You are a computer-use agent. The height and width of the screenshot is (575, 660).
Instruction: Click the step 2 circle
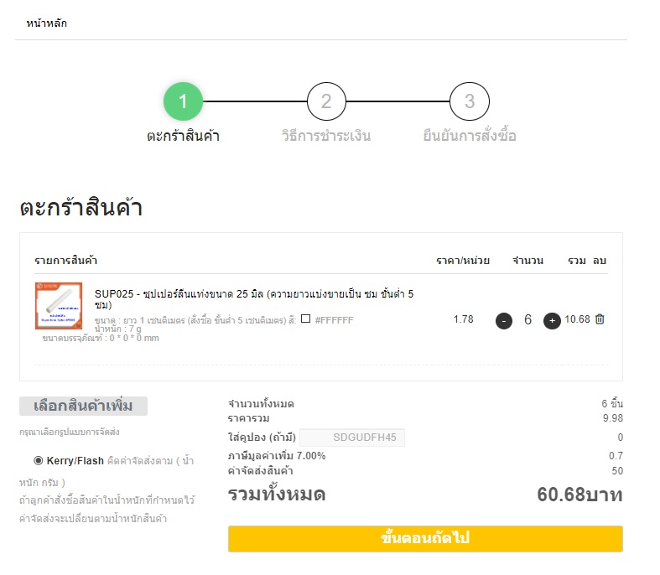(x=326, y=102)
